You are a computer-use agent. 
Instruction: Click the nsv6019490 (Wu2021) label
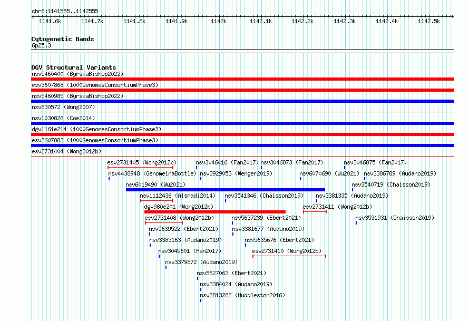click(155, 184)
